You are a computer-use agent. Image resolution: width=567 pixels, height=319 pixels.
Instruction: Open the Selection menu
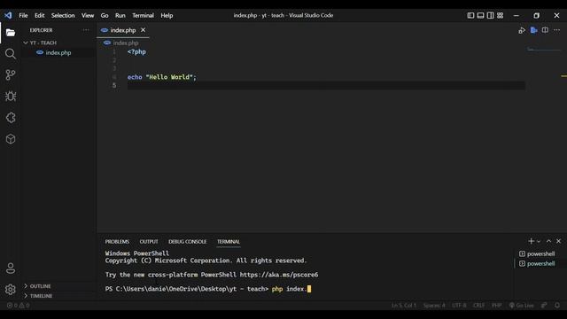[x=63, y=16]
